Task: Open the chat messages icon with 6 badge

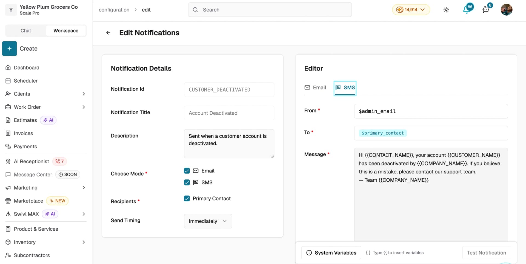Action: pyautogui.click(x=486, y=10)
